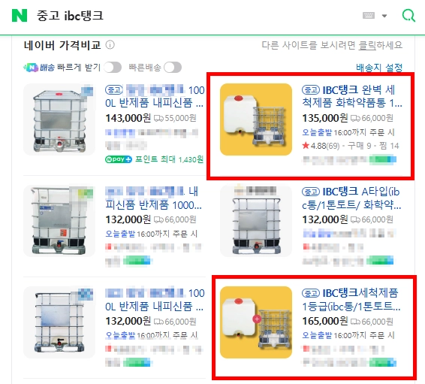Expand the keyboard dropdown arrow

pyautogui.click(x=384, y=16)
